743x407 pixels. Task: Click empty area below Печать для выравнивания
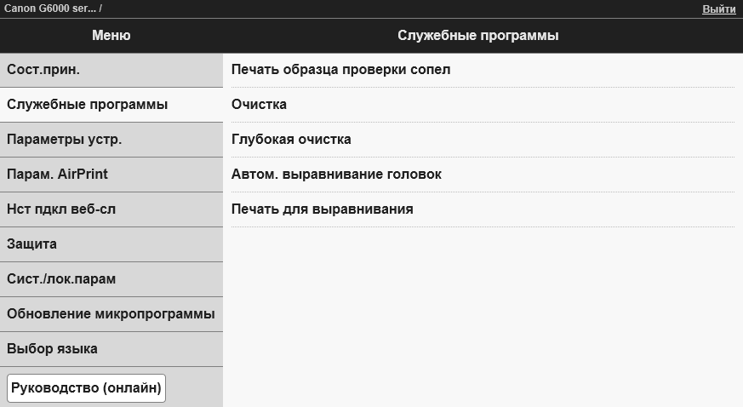(x=483, y=315)
